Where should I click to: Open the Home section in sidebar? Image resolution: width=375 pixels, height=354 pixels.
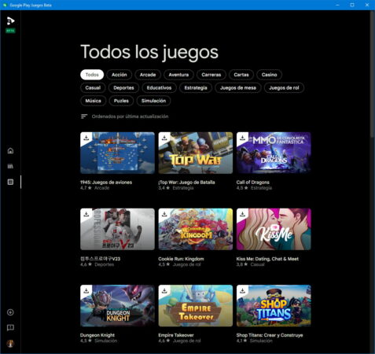tap(10, 151)
